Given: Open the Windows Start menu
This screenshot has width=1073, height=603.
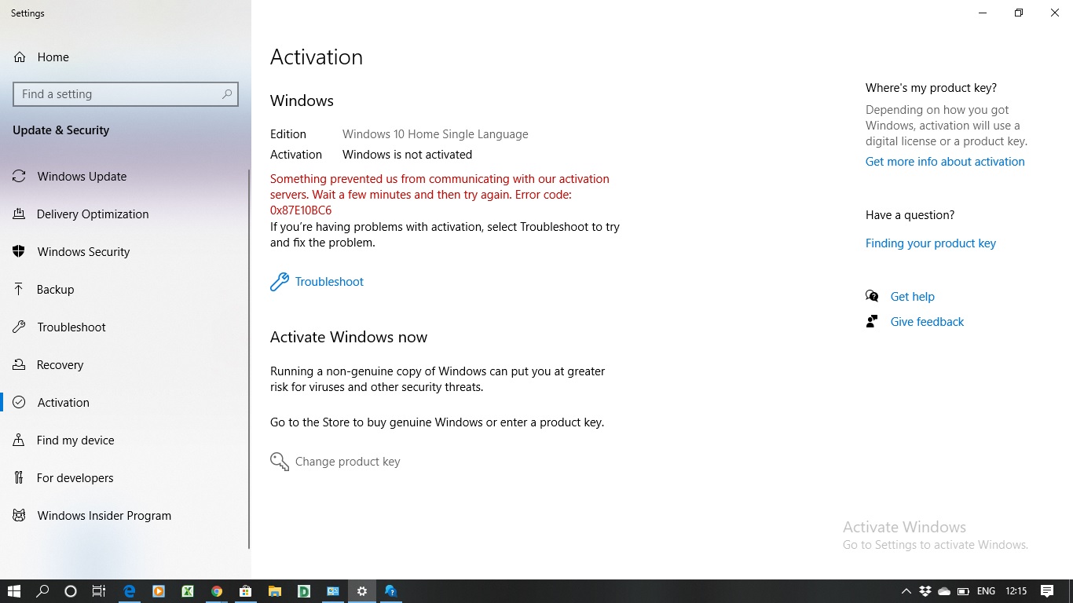Looking at the screenshot, I should click(x=13, y=591).
